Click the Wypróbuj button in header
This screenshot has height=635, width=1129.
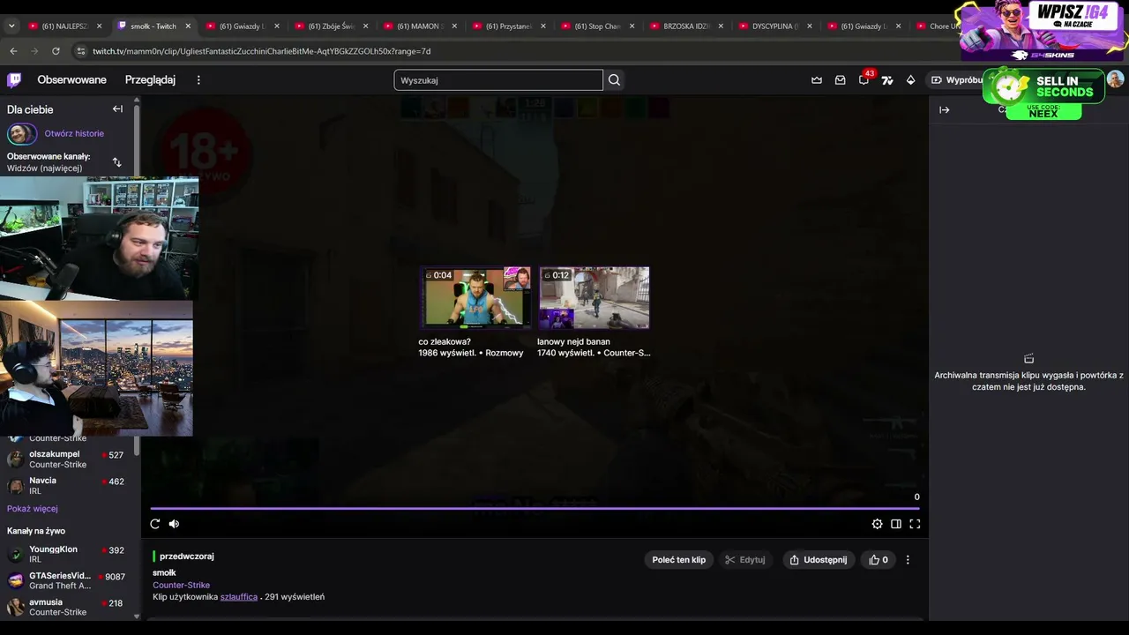[956, 80]
